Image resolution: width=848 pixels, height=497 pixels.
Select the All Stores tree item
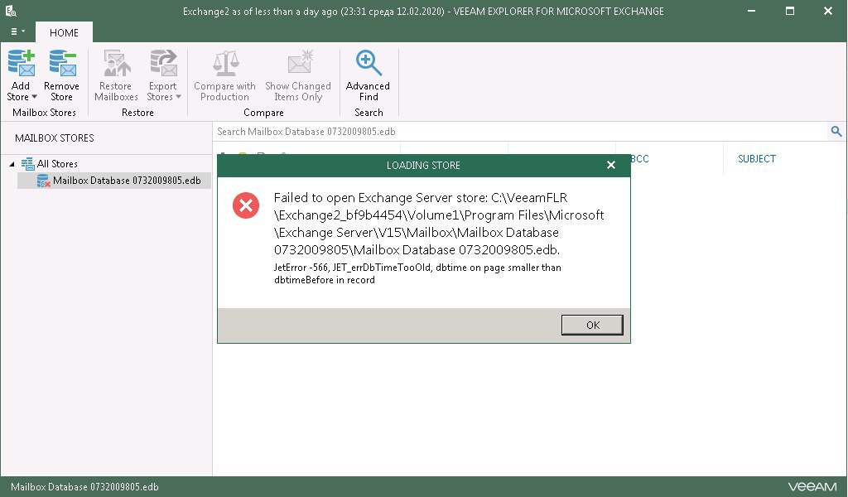(57, 164)
